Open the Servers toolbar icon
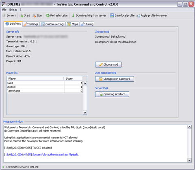The width and height of the screenshot is (195, 170). 4,15
